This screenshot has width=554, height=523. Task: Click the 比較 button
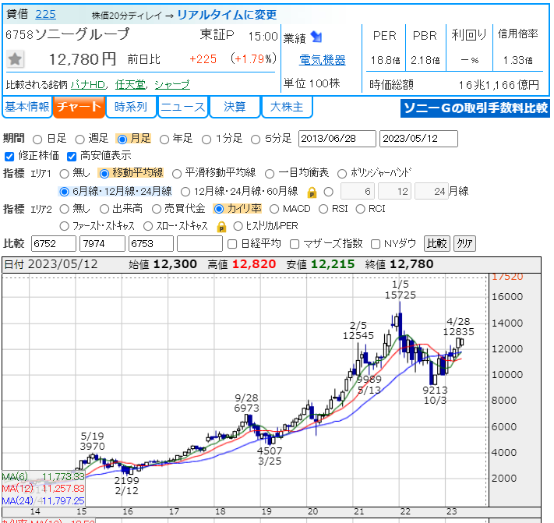436,243
